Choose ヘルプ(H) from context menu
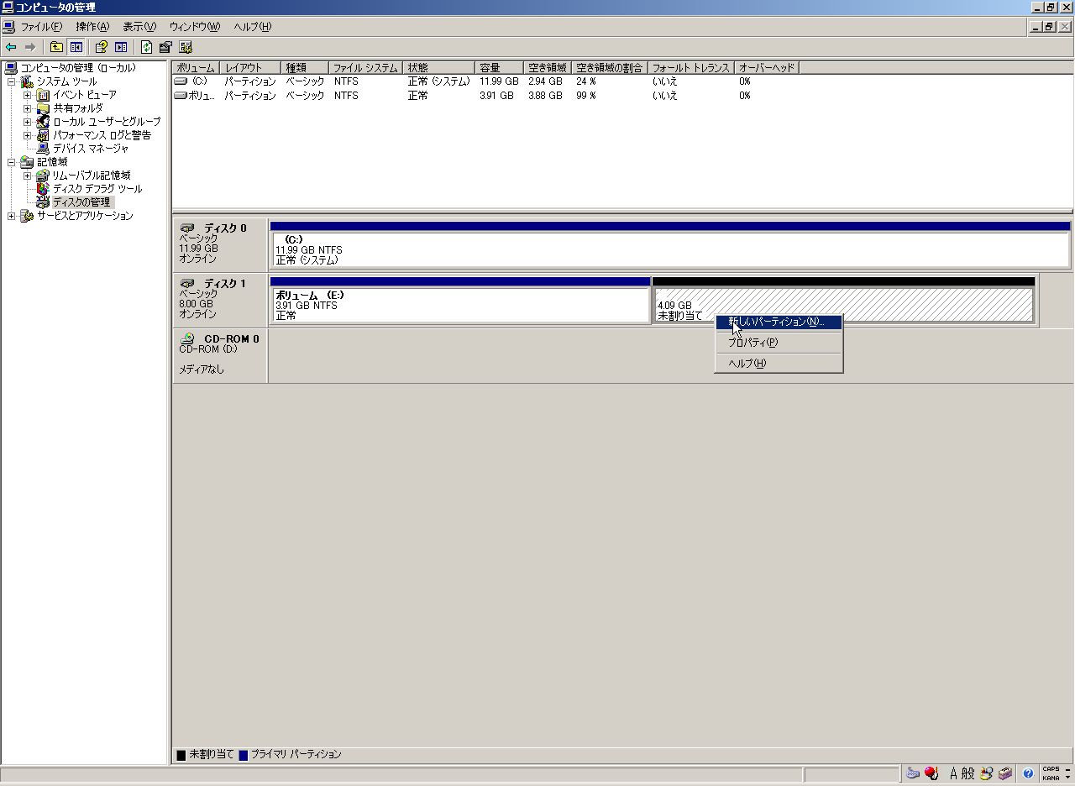 [x=779, y=364]
